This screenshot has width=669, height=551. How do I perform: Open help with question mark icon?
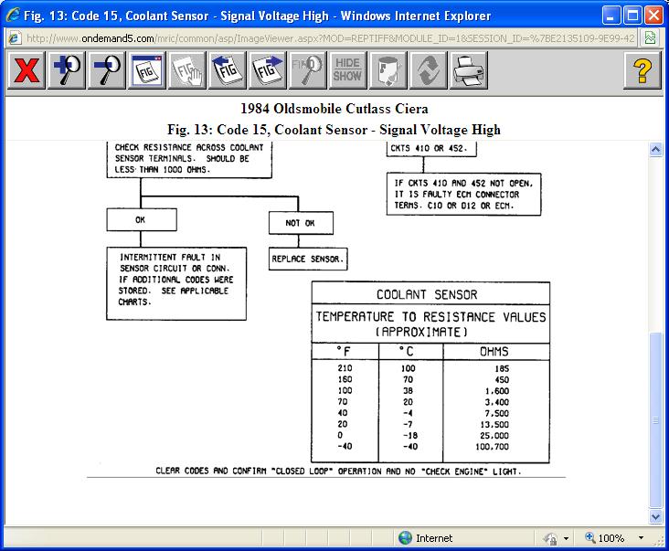pyautogui.click(x=642, y=70)
